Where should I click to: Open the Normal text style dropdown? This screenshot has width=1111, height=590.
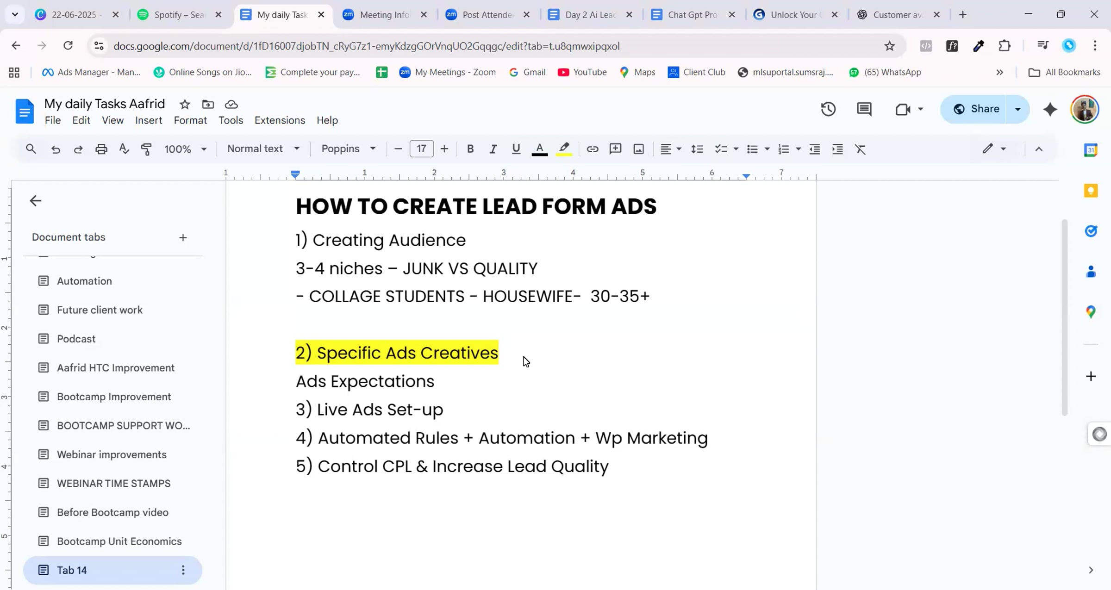pos(263,149)
